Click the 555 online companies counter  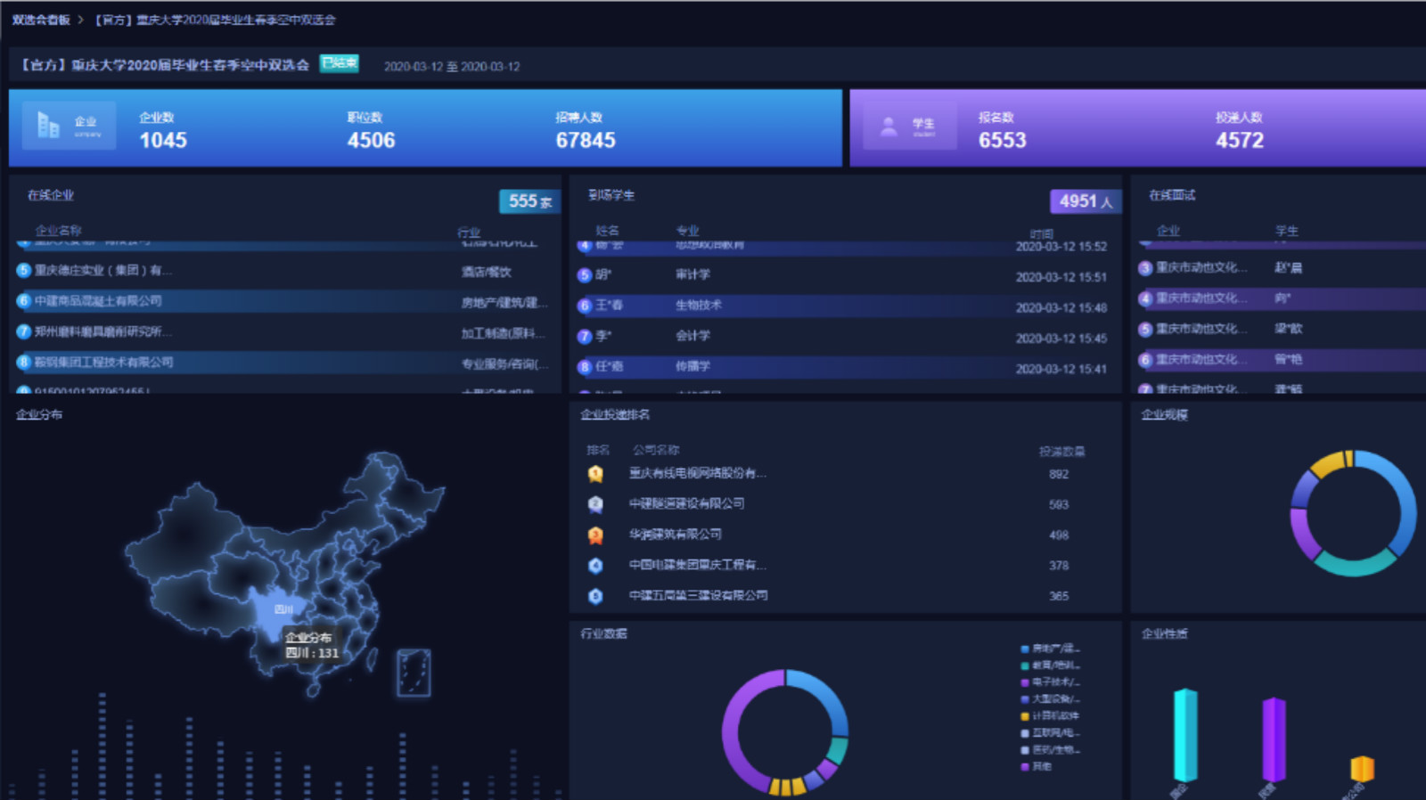529,201
